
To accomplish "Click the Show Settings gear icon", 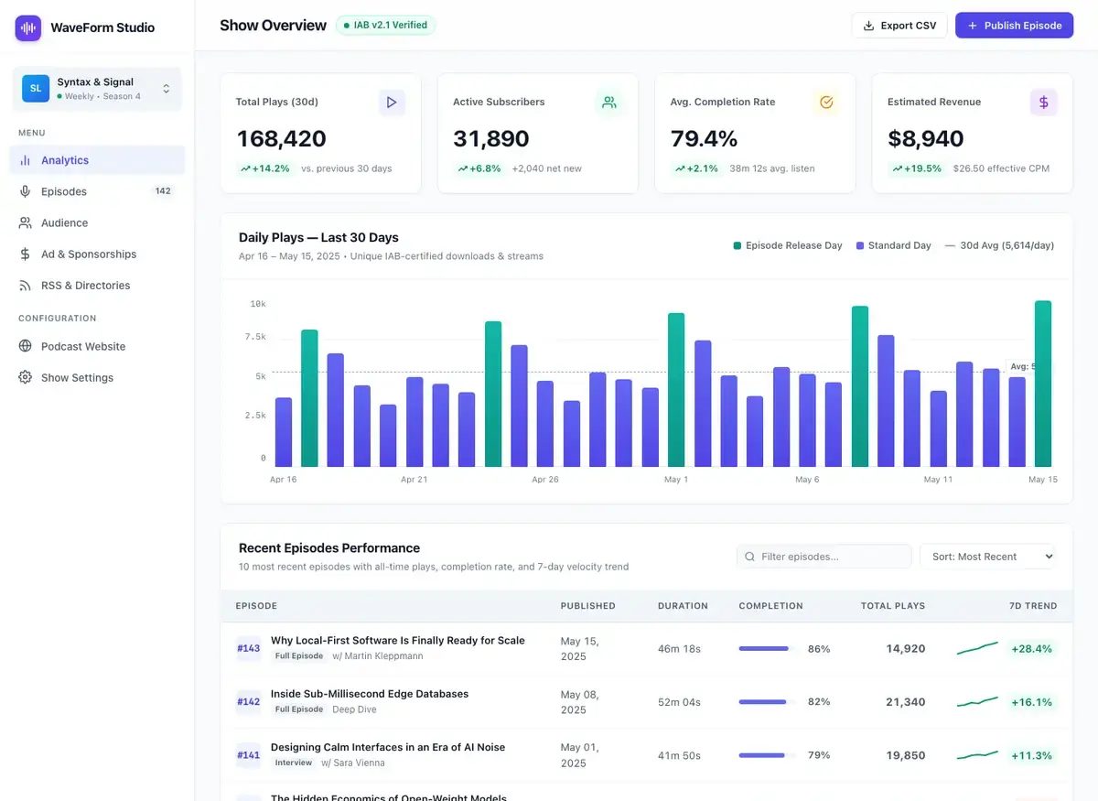I will pos(25,377).
